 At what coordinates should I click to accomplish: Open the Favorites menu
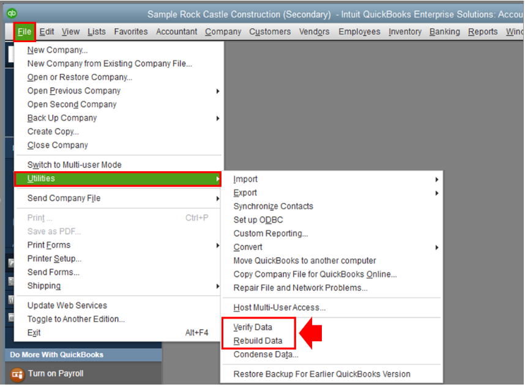tap(131, 32)
